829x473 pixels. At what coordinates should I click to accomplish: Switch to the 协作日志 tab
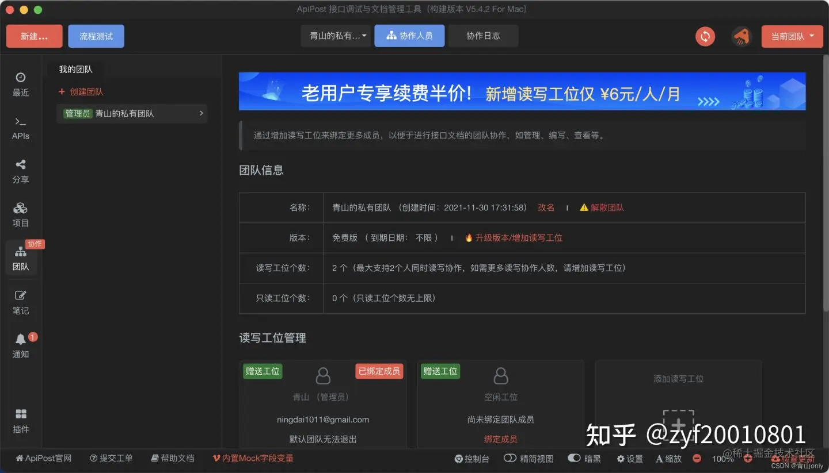click(483, 36)
